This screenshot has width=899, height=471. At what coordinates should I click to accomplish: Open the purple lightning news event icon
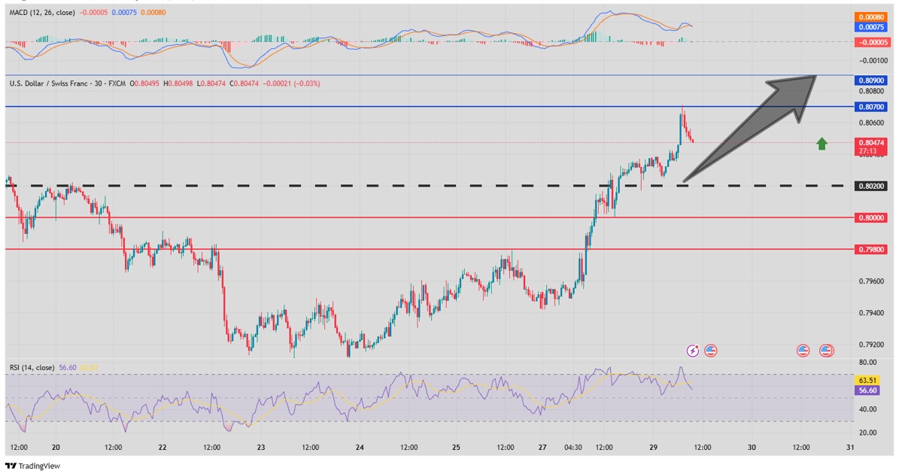[693, 351]
